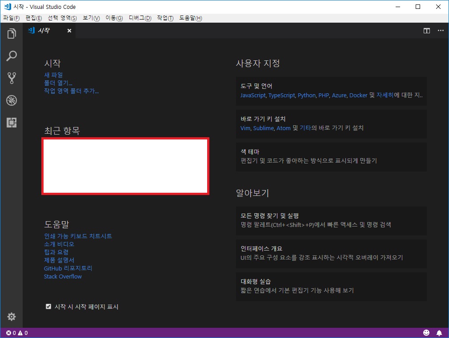
Task: Open the editor More Actions ellipsis
Action: coord(441,31)
